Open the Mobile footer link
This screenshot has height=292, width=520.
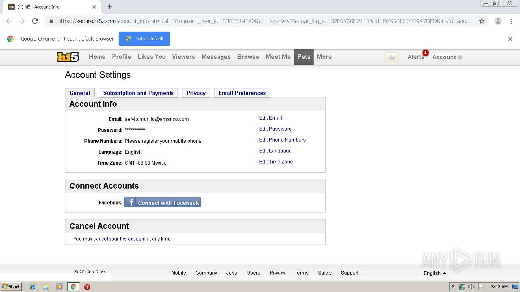click(x=179, y=273)
